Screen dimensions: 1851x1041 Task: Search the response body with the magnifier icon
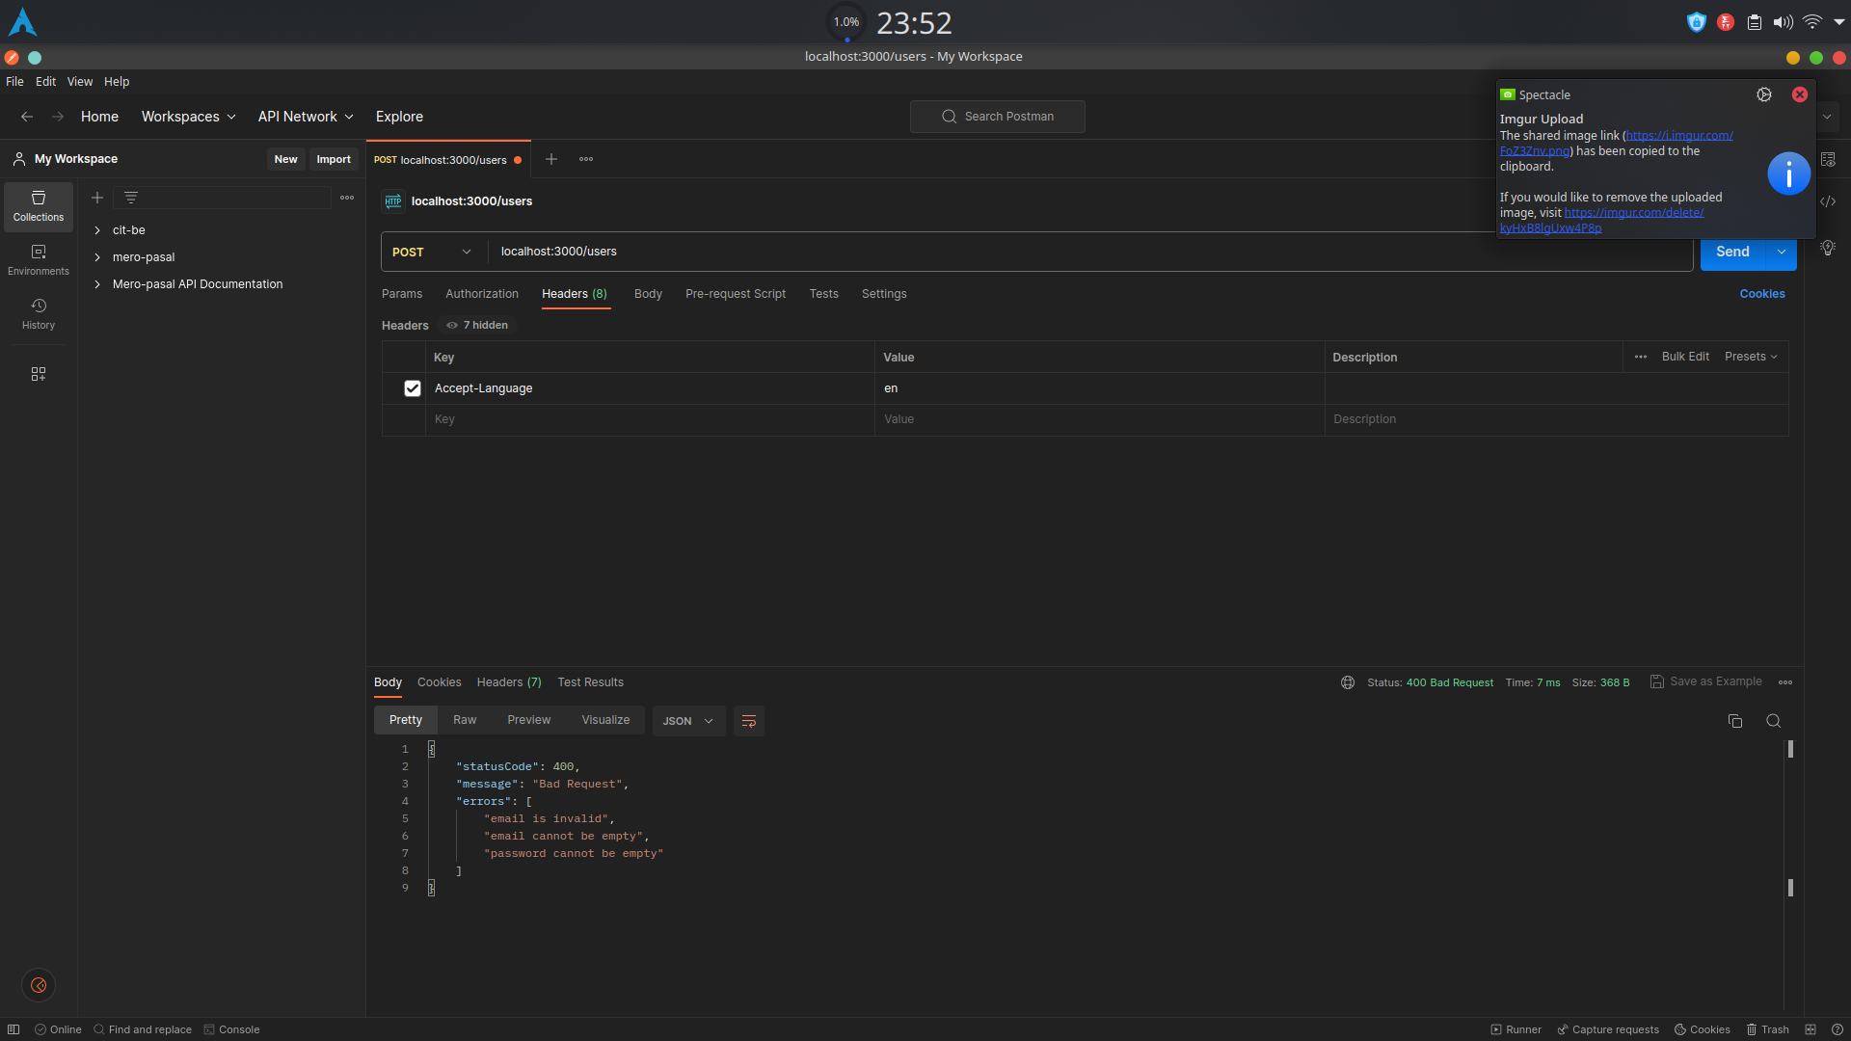tap(1773, 721)
